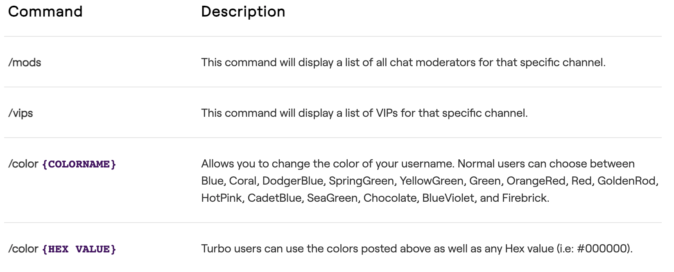Click the Turbo users description sentence
The width and height of the screenshot is (674, 272).
417,249
